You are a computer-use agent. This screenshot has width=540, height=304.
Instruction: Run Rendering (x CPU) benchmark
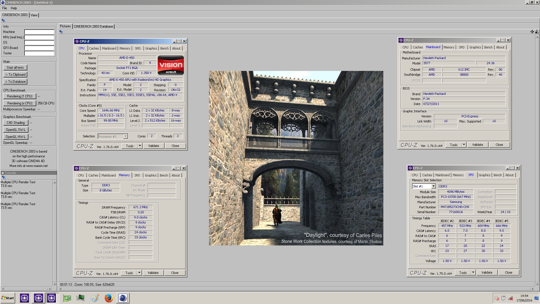[x=20, y=103]
